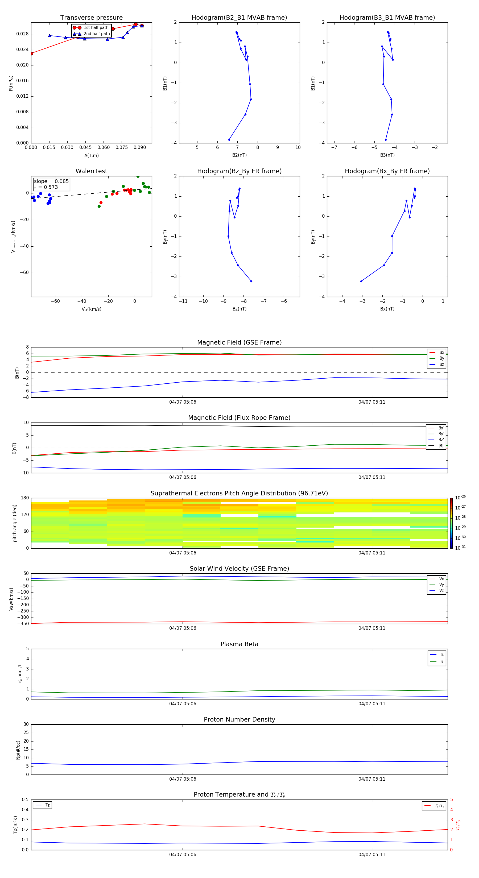This screenshot has width=479, height=878.
Task: Select the βp legend entry in Plasma Beta
Action: coord(437,655)
